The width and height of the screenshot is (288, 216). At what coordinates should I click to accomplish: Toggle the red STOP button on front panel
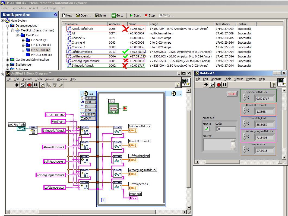[x=232, y=94]
